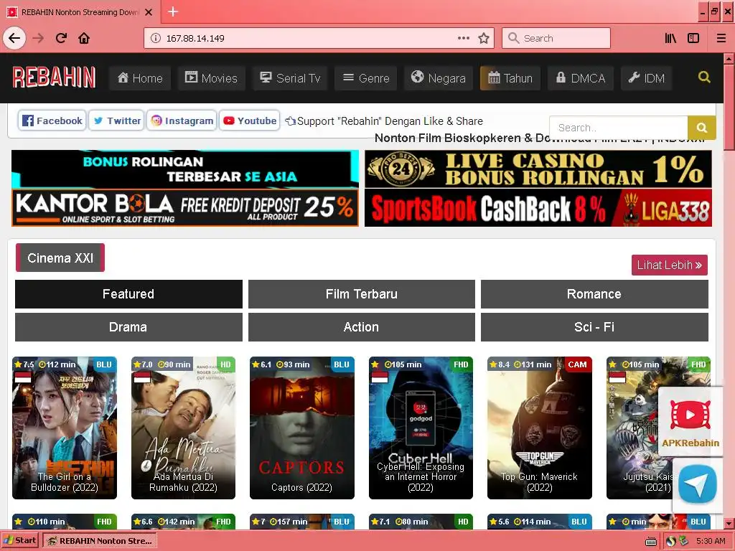
Task: Show site information icon in address bar
Action: pyautogui.click(x=155, y=38)
